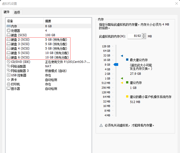This screenshot has width=180, height=153.
Task: Select the 8 GB memory summary cell
Action: point(48,26)
